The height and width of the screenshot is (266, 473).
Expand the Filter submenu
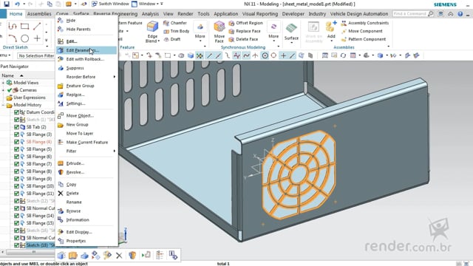point(86,151)
